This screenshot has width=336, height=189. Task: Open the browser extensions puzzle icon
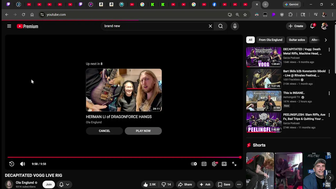pos(290,15)
